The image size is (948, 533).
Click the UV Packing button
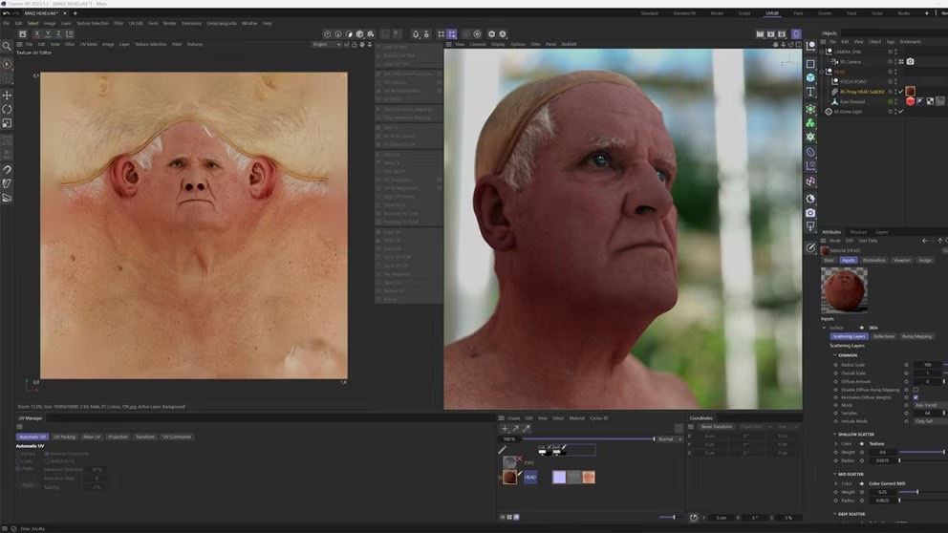pos(64,437)
